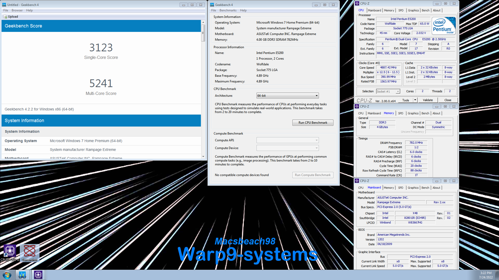Open Browser menu in Geekbench results window
Viewport: 499px width, 280px height.
pos(17,10)
